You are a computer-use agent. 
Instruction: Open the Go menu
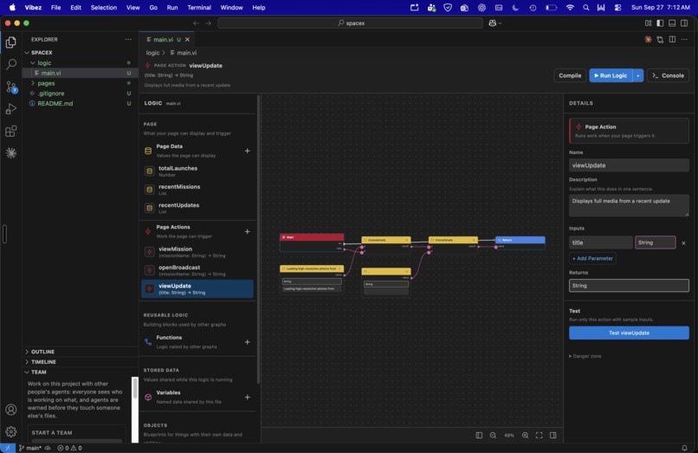point(153,8)
